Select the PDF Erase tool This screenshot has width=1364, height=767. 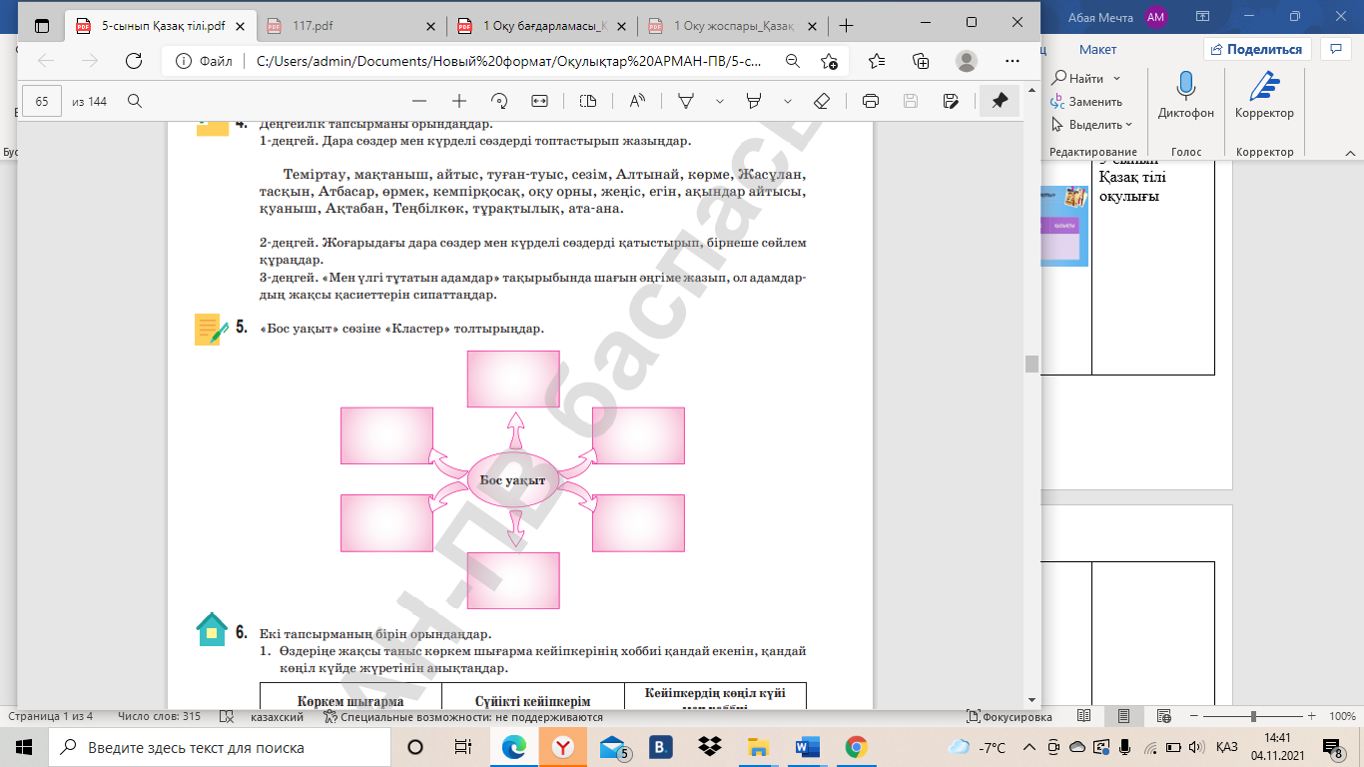coord(822,101)
